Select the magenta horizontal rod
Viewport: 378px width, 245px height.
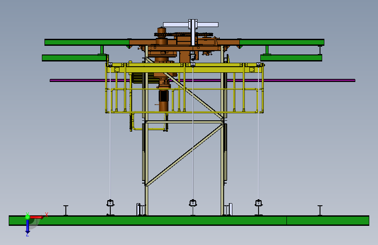(202, 80)
